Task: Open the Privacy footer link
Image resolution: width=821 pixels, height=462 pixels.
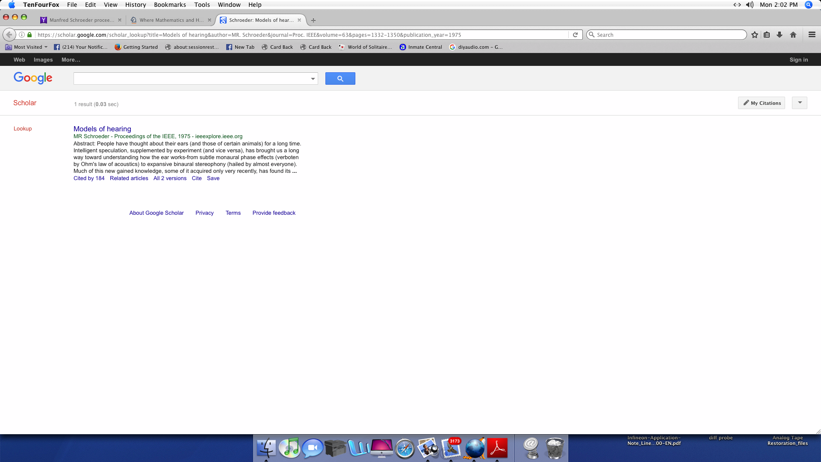Action: click(204, 213)
